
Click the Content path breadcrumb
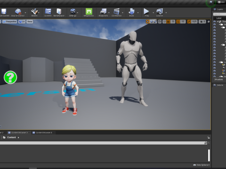coord(11,138)
